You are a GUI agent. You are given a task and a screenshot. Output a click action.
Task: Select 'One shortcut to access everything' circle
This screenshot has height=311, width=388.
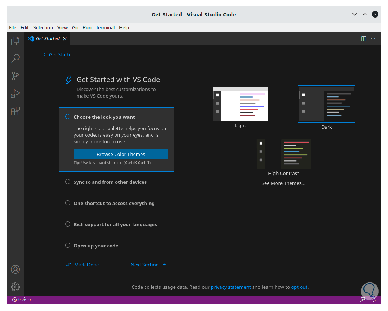pos(68,203)
